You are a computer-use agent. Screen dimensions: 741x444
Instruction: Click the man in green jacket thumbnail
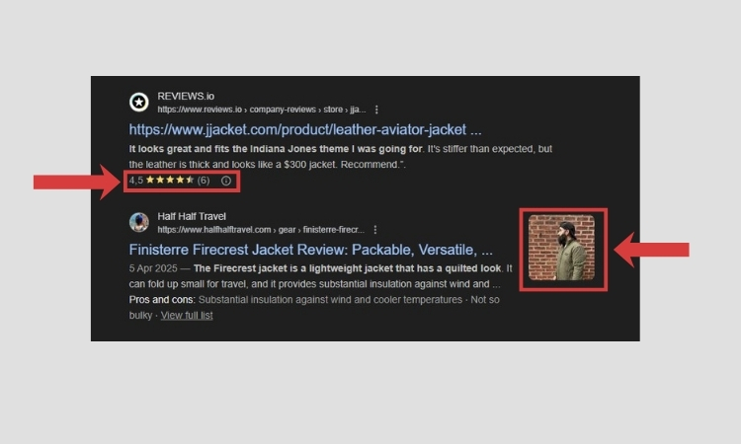click(x=561, y=248)
